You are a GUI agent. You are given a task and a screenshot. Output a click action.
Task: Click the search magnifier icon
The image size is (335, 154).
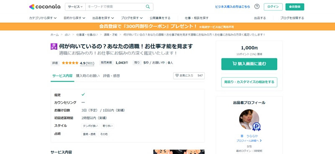tap(148, 7)
